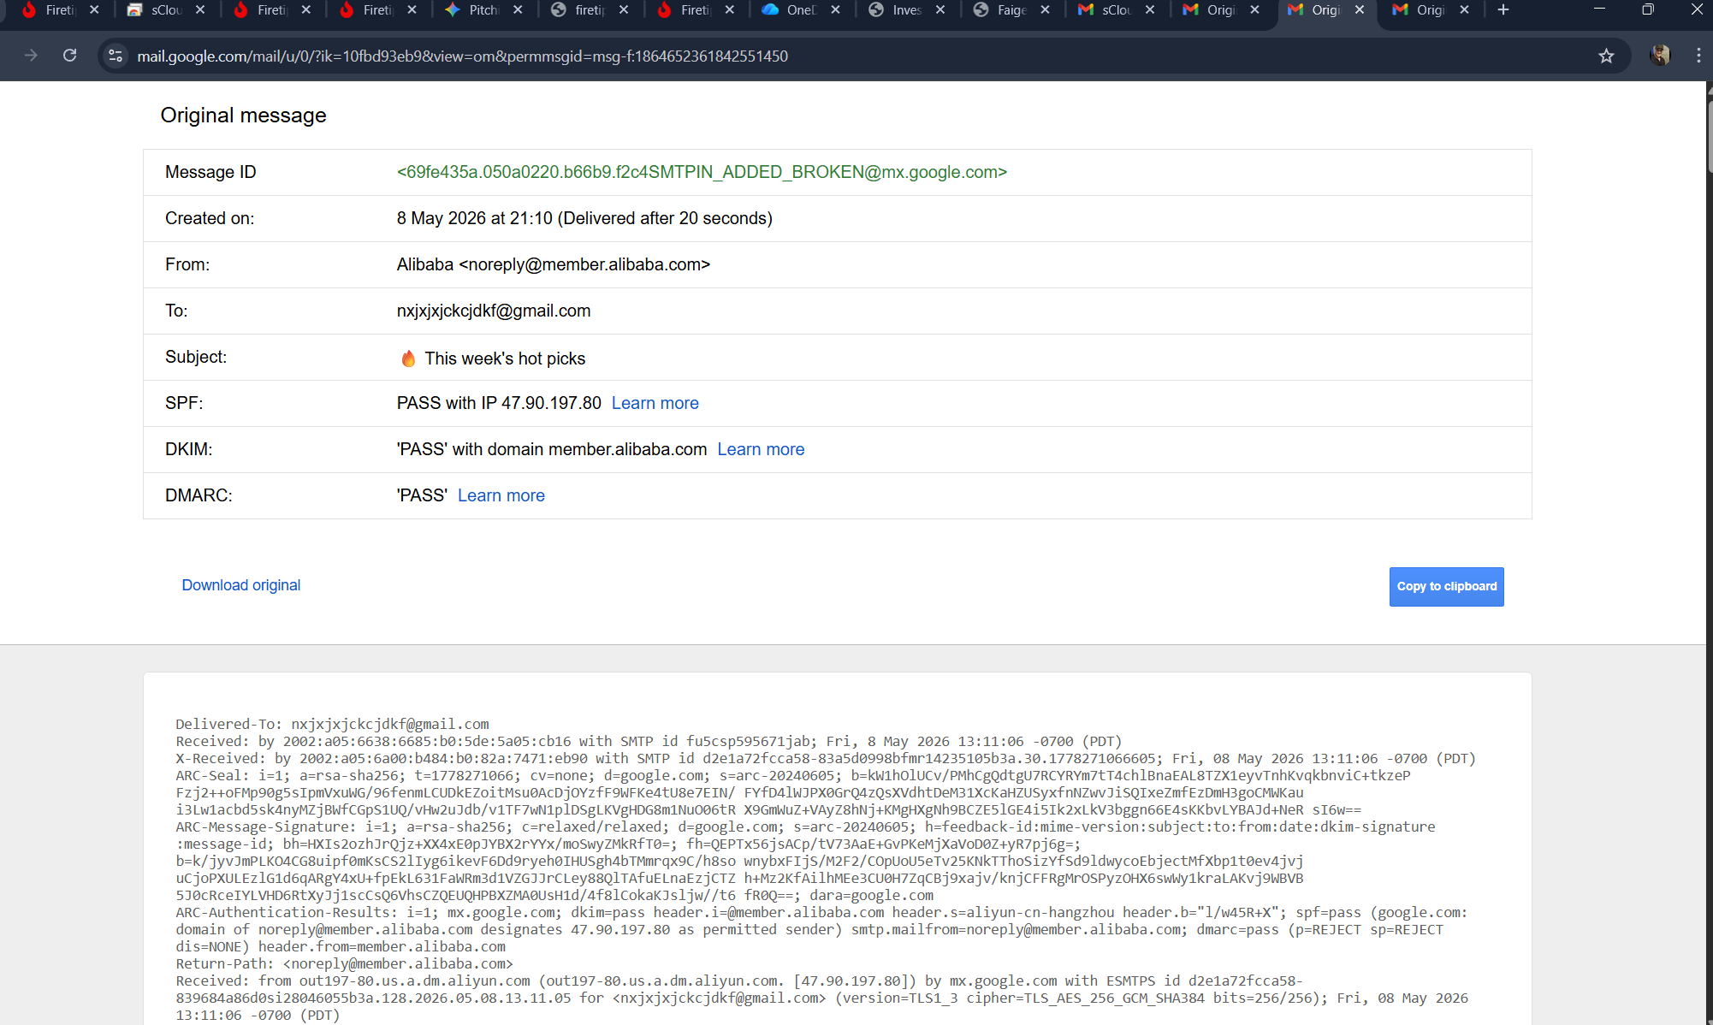The image size is (1713, 1025).
Task: Open SPF Learn more link
Action: (x=655, y=403)
